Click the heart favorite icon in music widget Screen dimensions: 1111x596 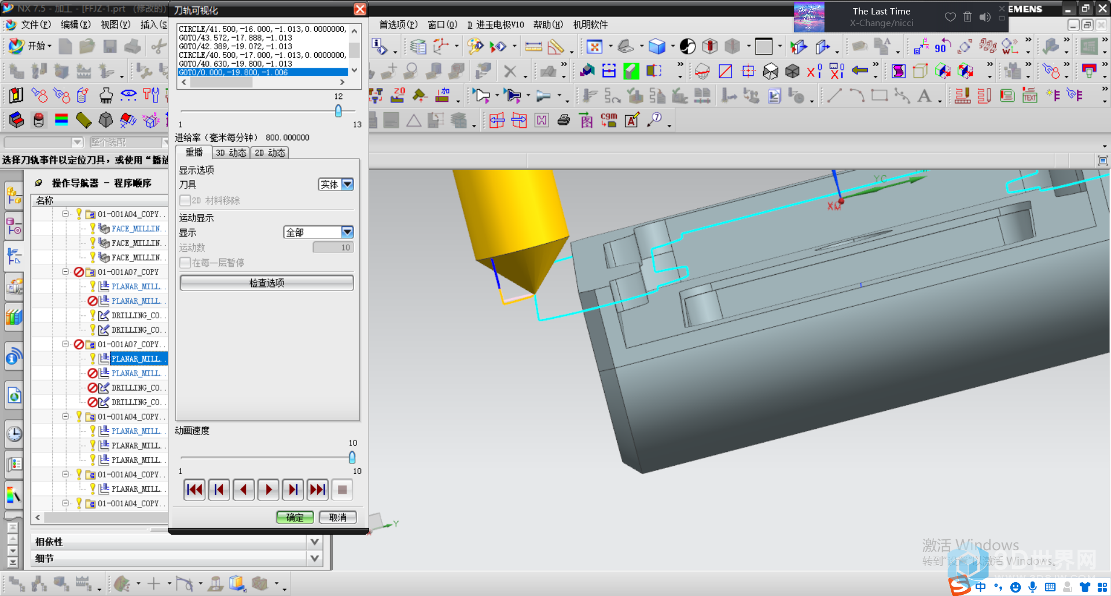click(x=950, y=17)
